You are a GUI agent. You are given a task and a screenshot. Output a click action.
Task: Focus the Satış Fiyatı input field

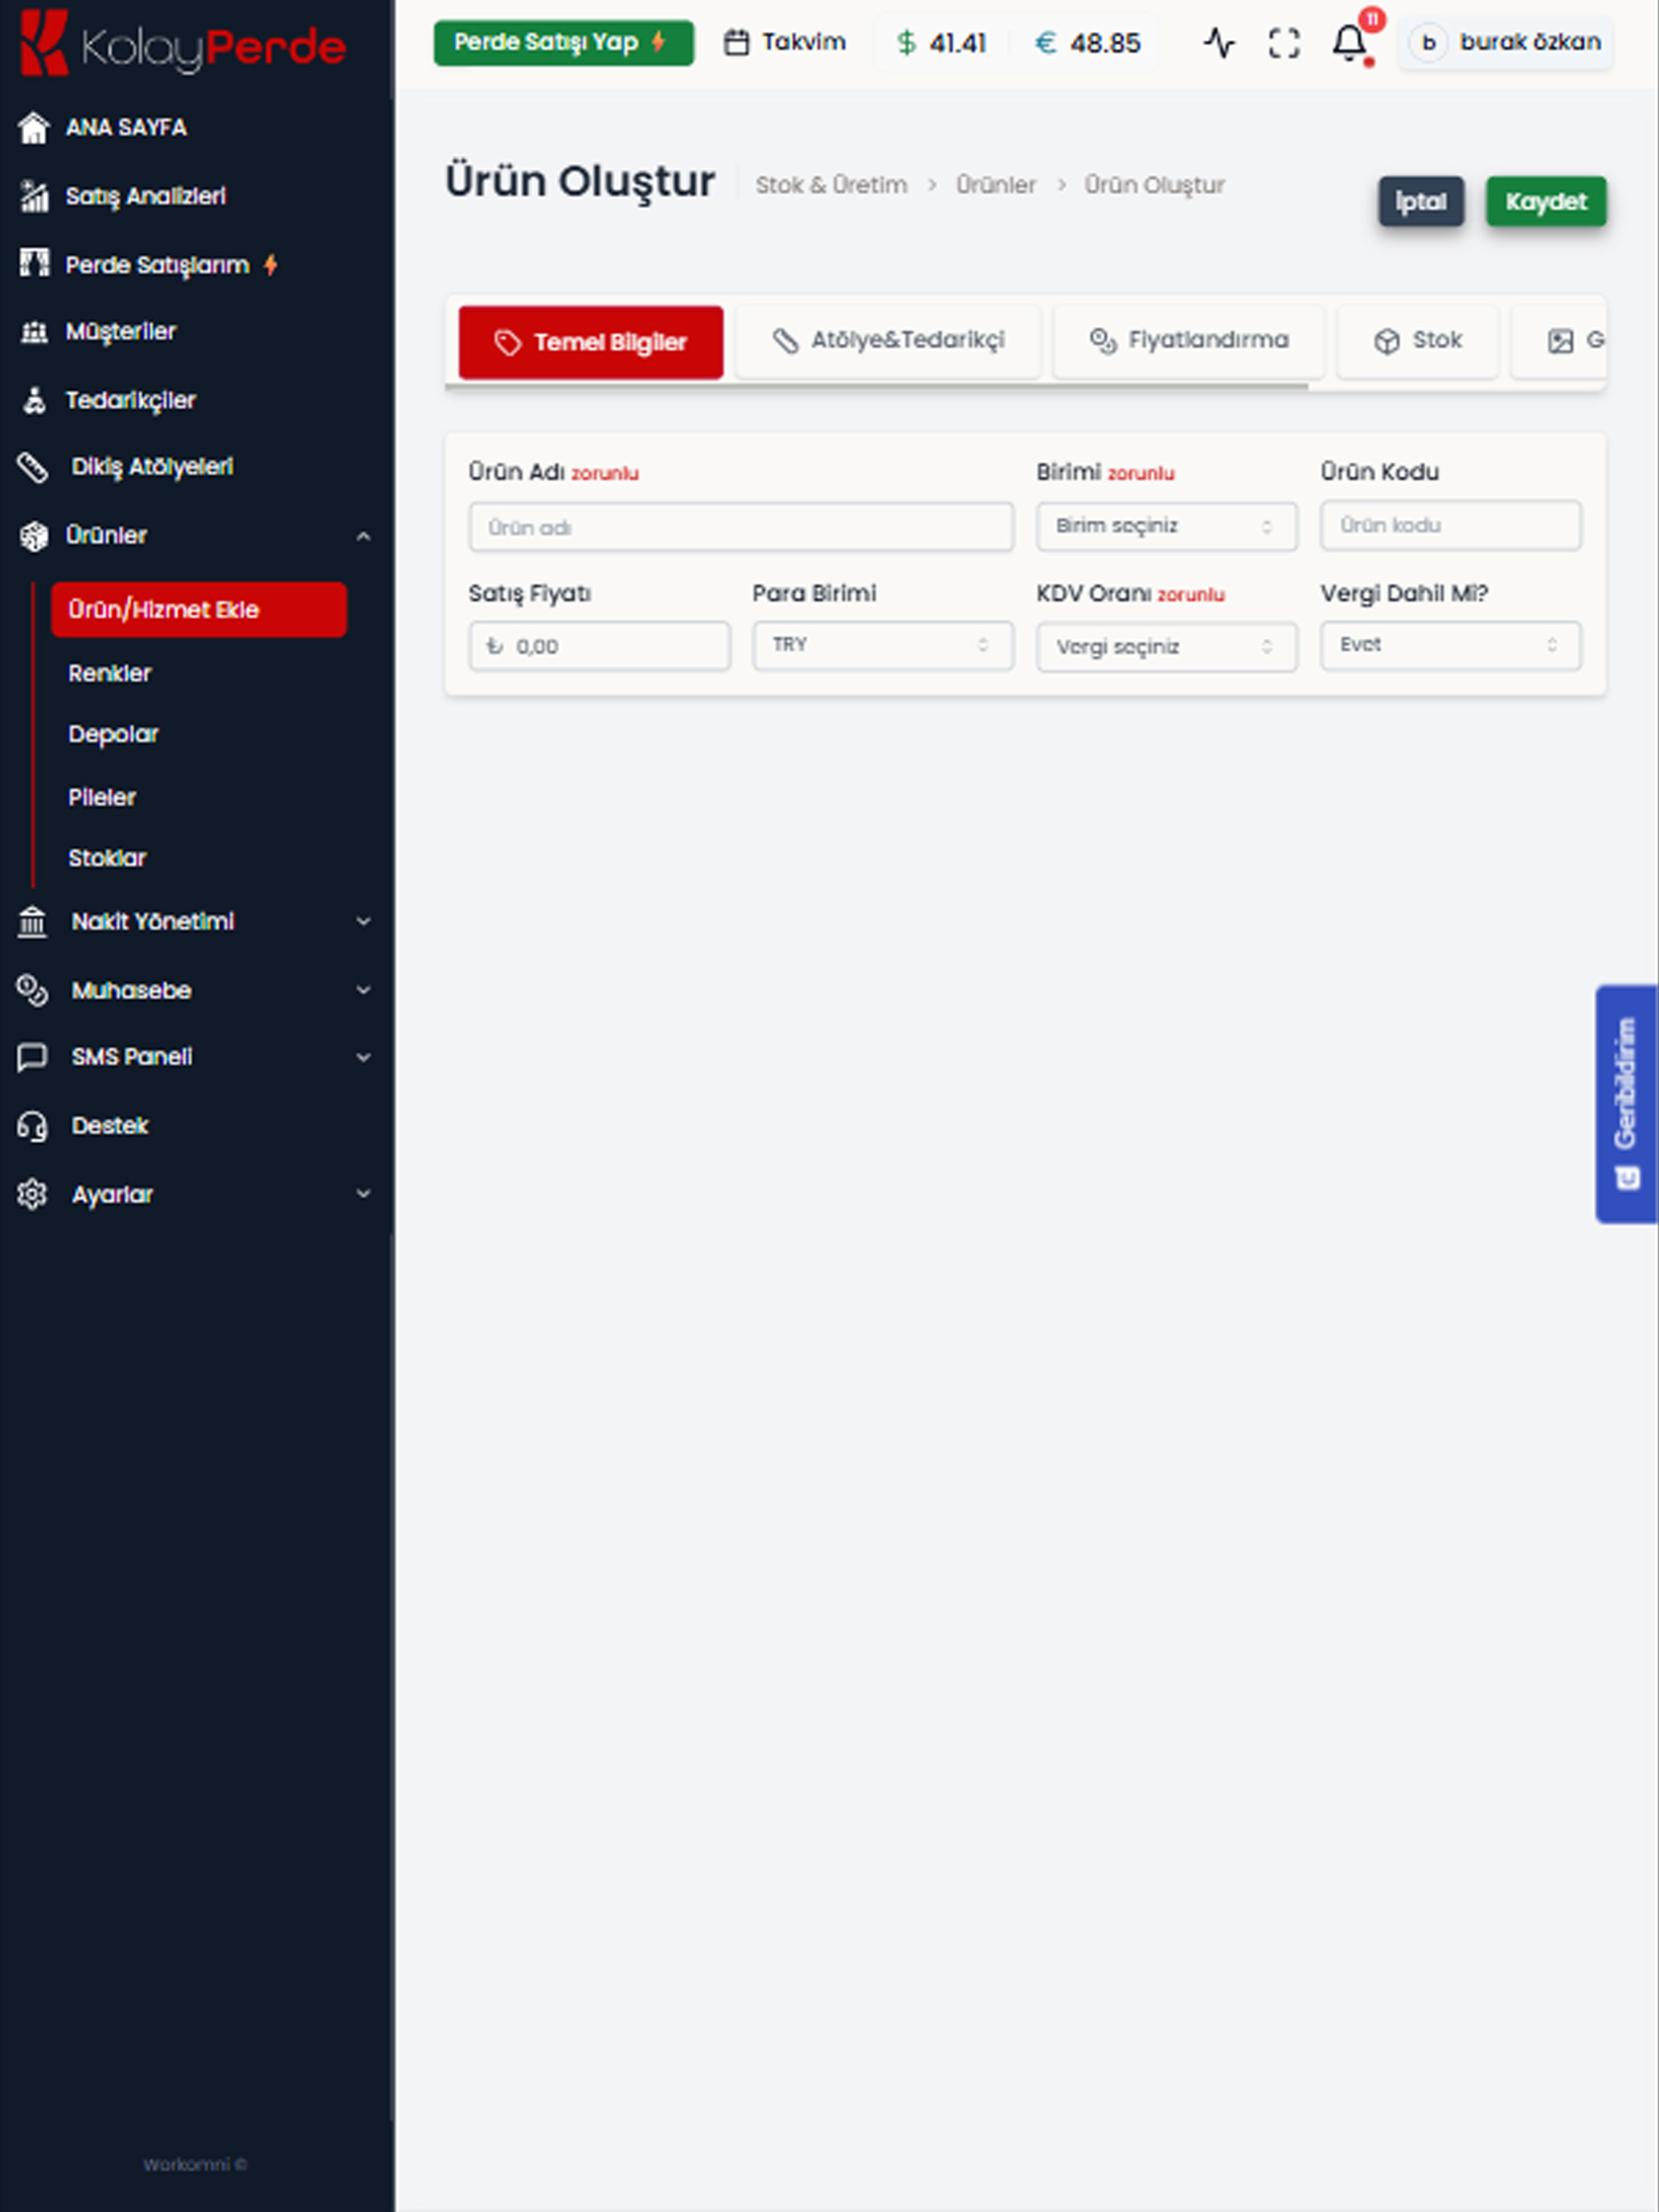[599, 647]
